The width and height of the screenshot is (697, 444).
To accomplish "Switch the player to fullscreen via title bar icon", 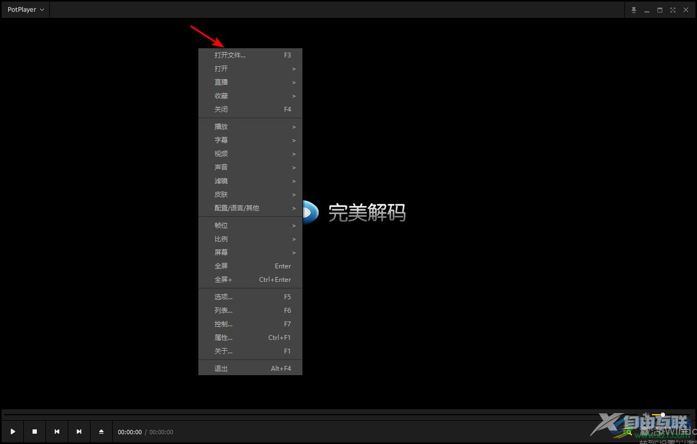I will point(673,10).
